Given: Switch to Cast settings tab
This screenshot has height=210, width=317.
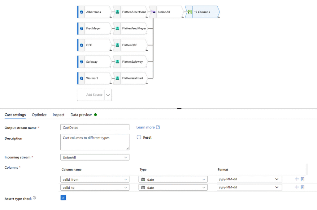Looking at the screenshot, I should click(15, 115).
